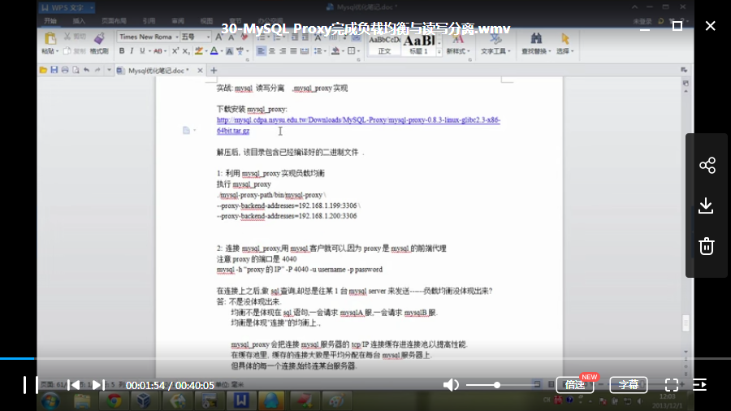Toggle subscript X₂ formatting
Screen dimensions: 731x411
point(185,51)
